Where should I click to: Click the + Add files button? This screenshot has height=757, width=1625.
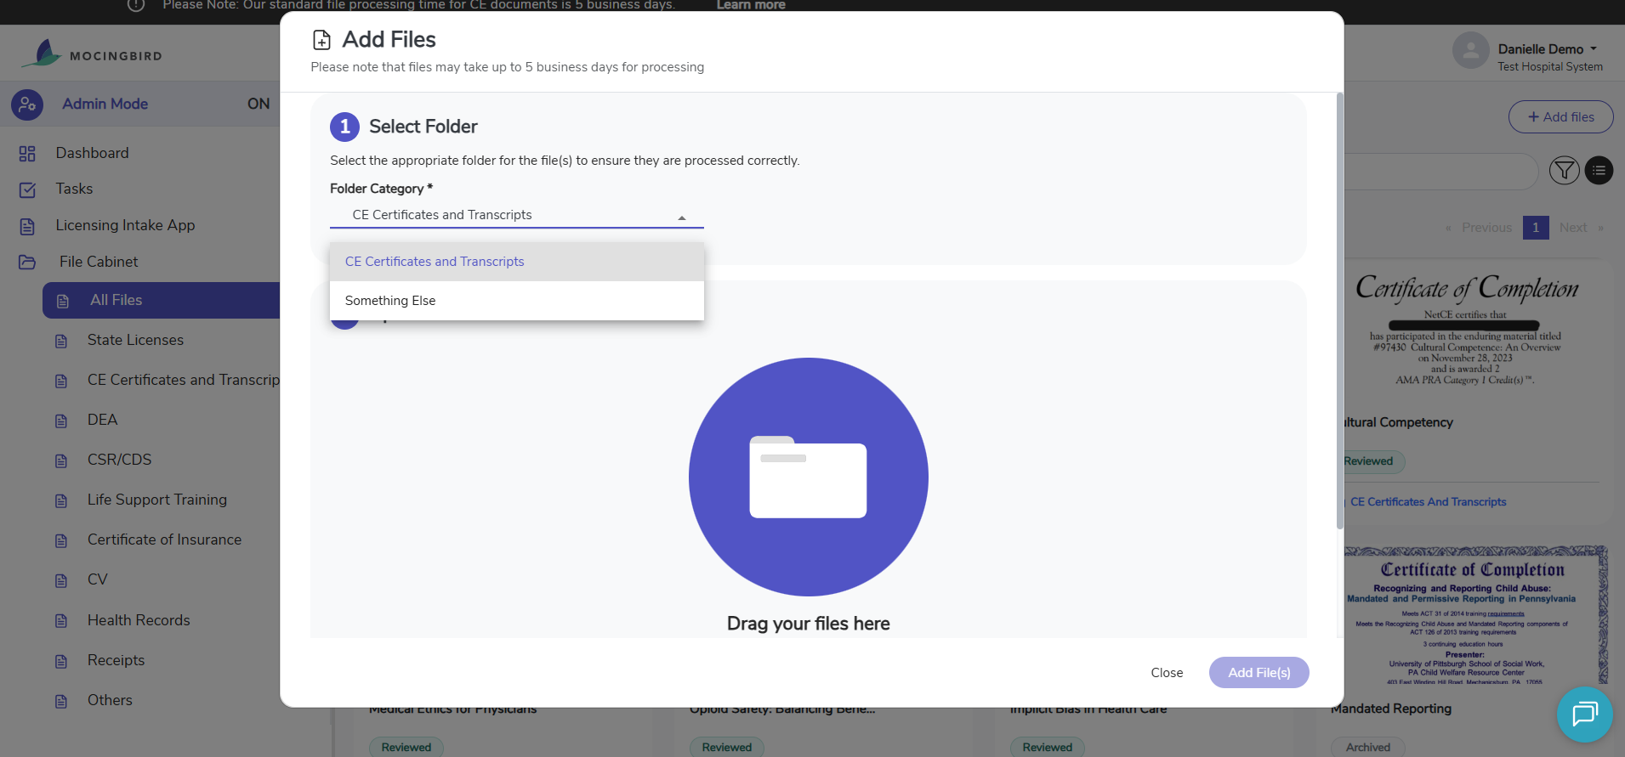pos(1560,117)
